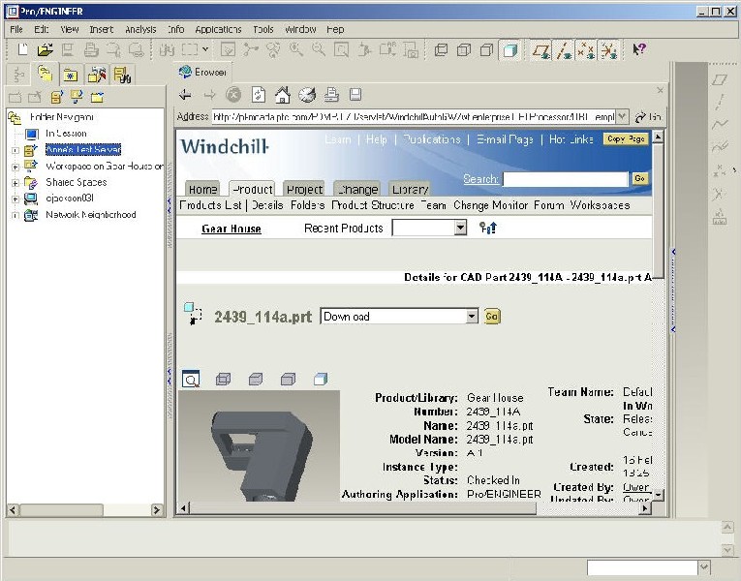The image size is (741, 581).
Task: Open the Model Tree navigator tab
Action: (x=19, y=75)
